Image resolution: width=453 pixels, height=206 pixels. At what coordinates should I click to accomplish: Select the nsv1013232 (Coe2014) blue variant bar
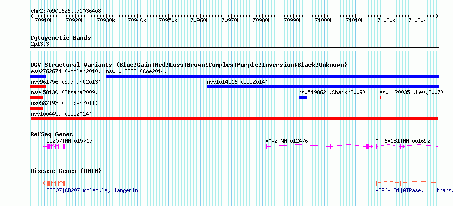point(272,76)
